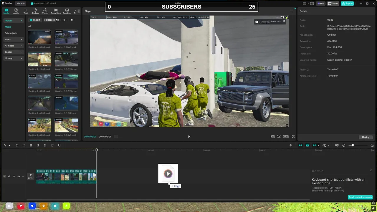Toggle auto snapping
This screenshot has height=212, width=377.
pyautogui.click(x=307, y=145)
